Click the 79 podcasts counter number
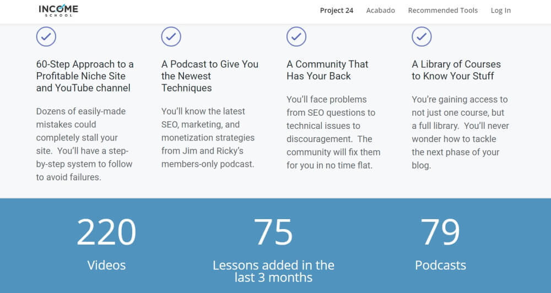The height and width of the screenshot is (293, 551). tap(440, 232)
